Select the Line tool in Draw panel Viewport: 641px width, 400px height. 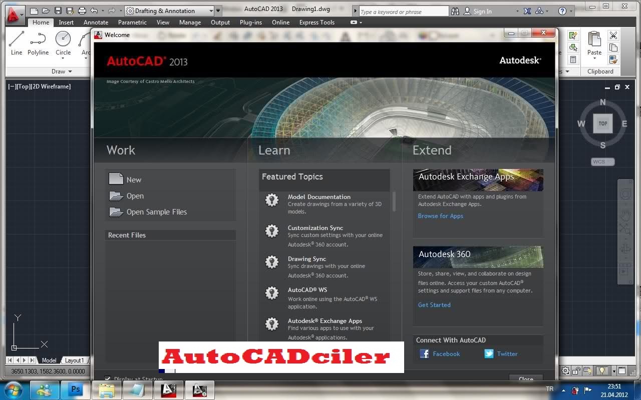point(17,43)
